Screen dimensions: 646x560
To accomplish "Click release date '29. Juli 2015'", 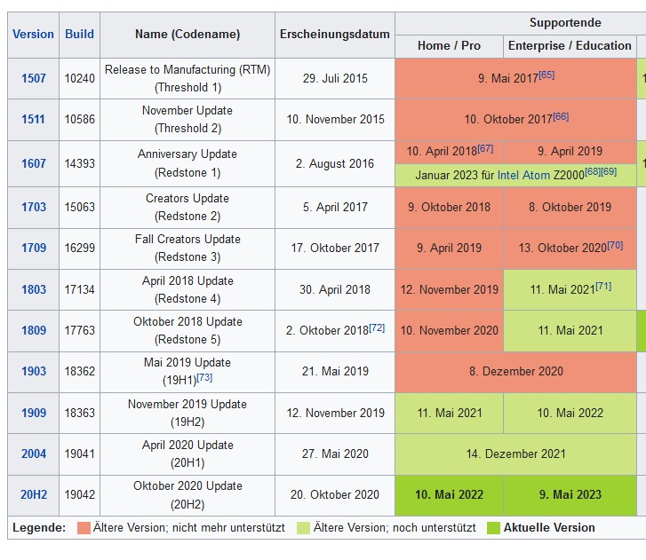I will pos(335,79).
